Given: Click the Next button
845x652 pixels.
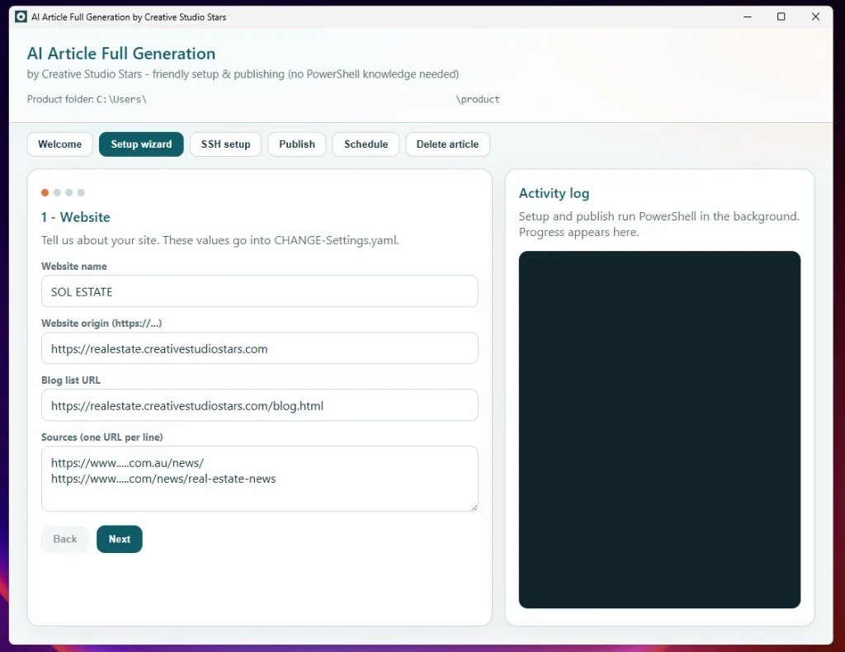Looking at the screenshot, I should [120, 539].
